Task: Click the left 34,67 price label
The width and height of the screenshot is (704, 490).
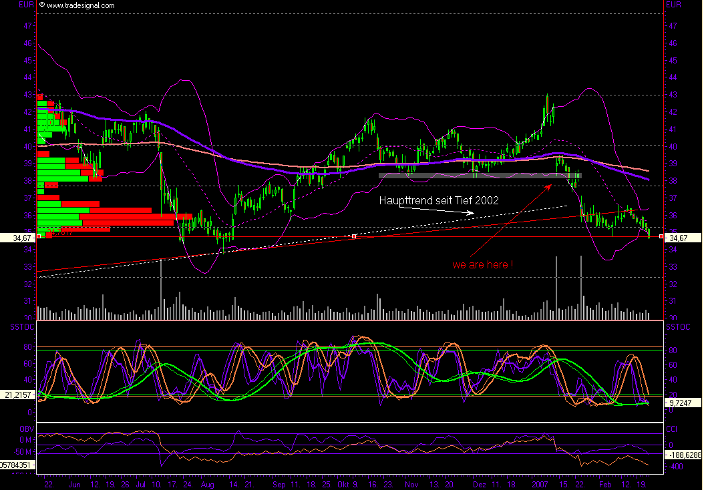Action: pyautogui.click(x=17, y=237)
